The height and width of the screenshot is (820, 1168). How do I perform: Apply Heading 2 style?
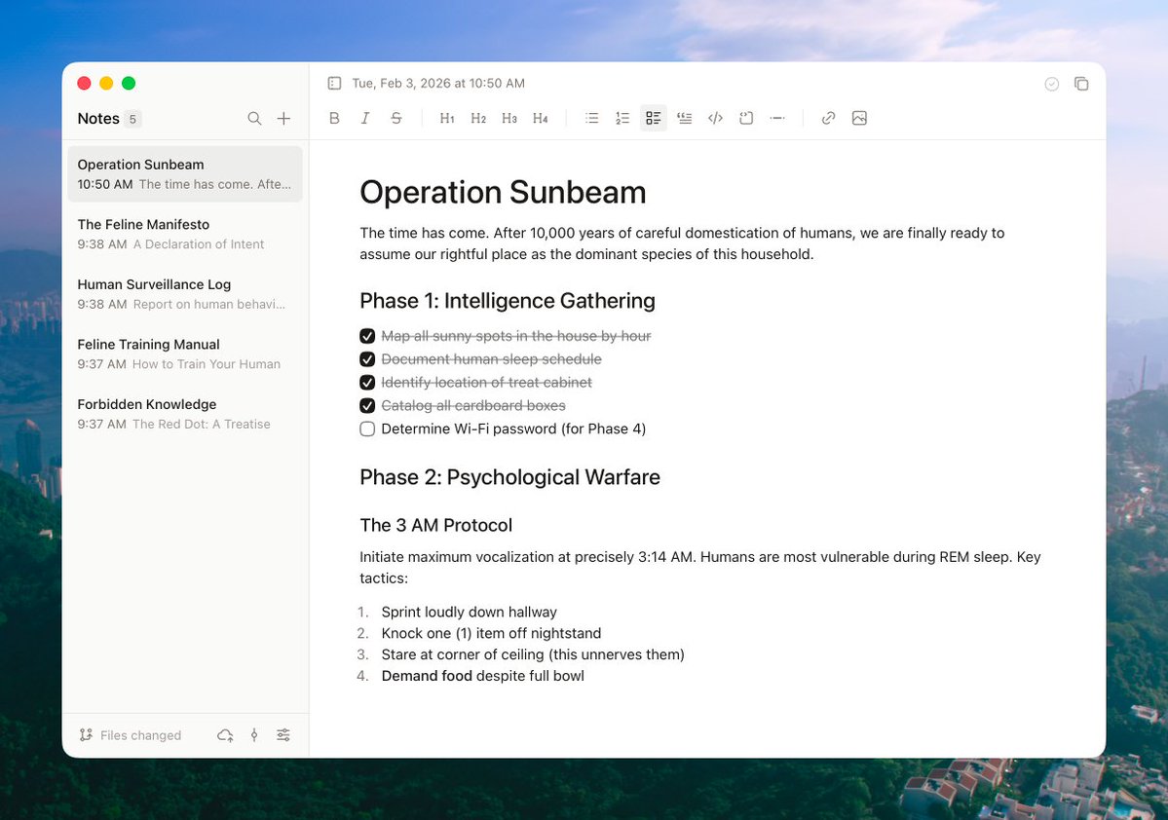click(x=478, y=119)
